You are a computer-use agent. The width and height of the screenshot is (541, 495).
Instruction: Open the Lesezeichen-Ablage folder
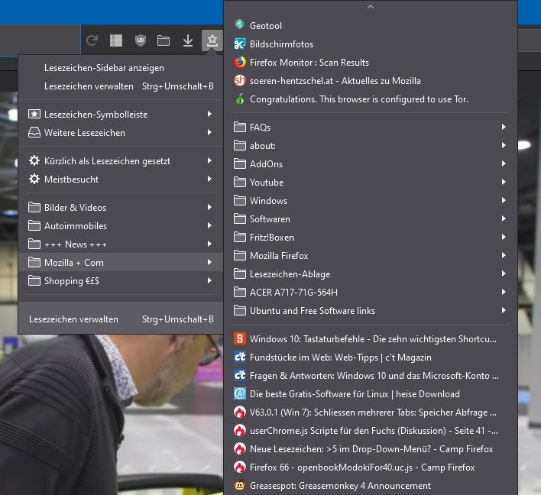click(371, 274)
